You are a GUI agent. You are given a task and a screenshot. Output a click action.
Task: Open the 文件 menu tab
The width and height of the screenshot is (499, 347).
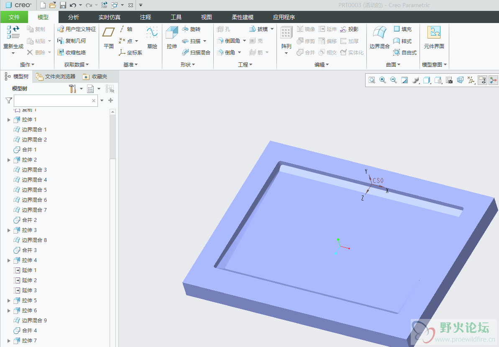14,17
